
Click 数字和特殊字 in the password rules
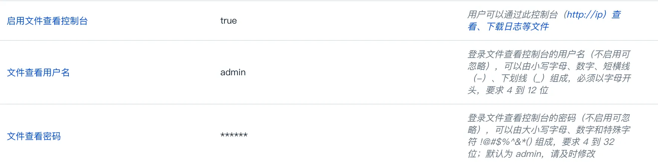click(x=603, y=130)
